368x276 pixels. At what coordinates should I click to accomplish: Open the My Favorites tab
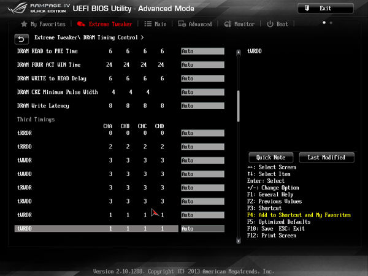pyautogui.click(x=43, y=24)
